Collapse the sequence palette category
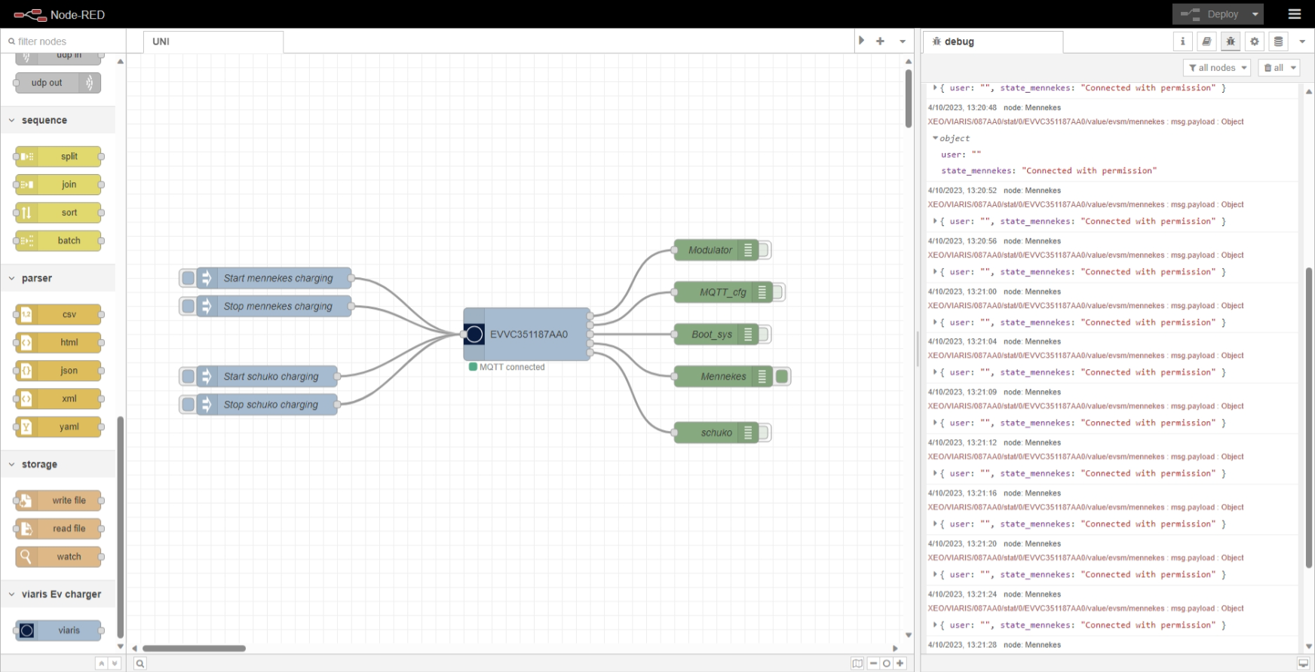1315x672 pixels. coord(58,120)
